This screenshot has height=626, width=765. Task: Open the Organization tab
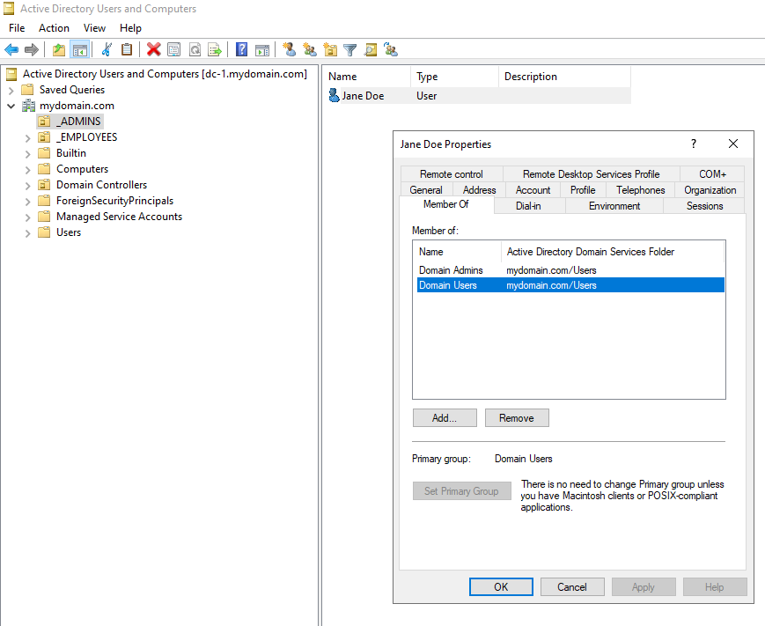[x=710, y=190]
